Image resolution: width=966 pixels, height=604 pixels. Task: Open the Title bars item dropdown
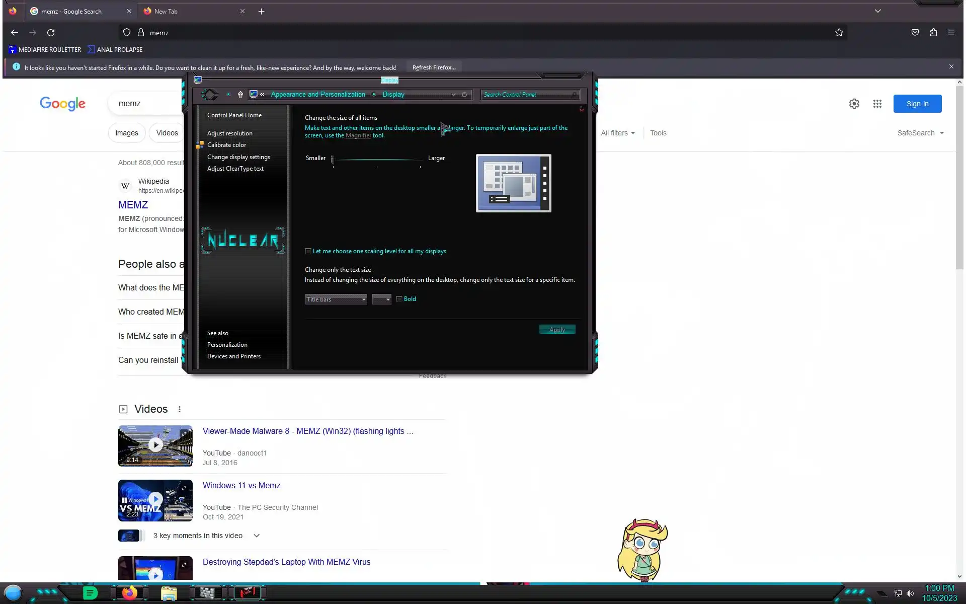tap(336, 299)
